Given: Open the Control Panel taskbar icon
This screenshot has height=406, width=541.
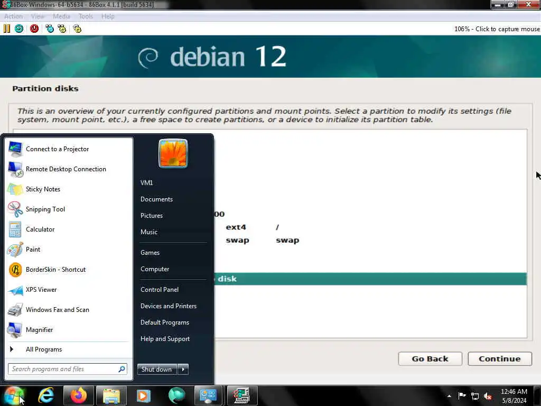Looking at the screenshot, I should click(209, 395).
